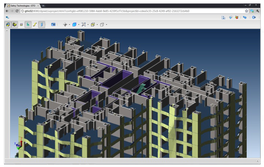Close the Gehry Technologies tab
The image size is (264, 167).
[38, 6]
